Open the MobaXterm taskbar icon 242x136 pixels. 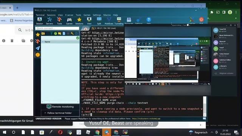(x=125, y=132)
